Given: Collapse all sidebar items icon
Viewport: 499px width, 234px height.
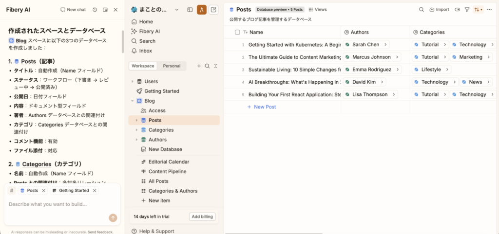Looking at the screenshot, I should pos(215,66).
